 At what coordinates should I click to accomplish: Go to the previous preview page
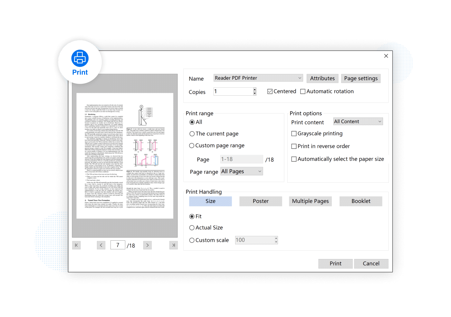click(x=101, y=245)
